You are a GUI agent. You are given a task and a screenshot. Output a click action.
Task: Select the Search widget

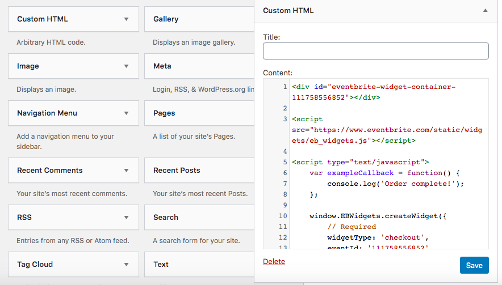pos(199,217)
